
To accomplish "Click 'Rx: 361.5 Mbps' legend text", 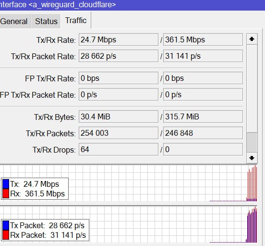I will coord(37,194).
